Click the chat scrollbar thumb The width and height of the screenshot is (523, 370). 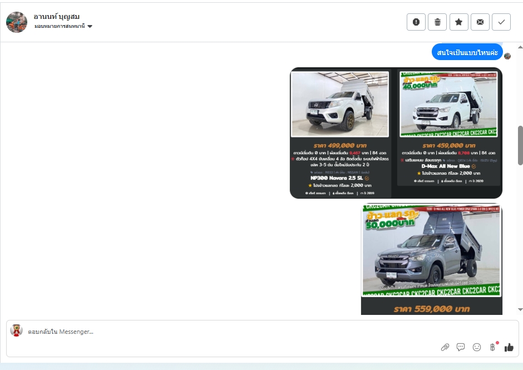(x=520, y=145)
